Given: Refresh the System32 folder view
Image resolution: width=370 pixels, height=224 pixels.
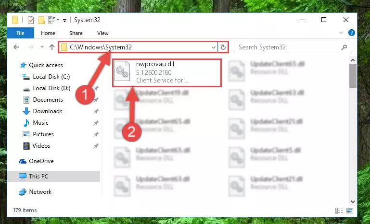Looking at the screenshot, I should coord(223,47).
